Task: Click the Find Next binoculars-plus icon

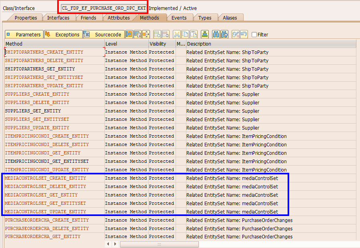Action: pos(224,34)
